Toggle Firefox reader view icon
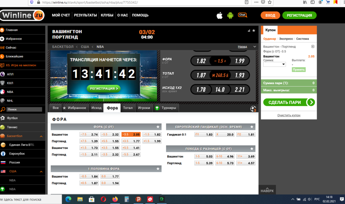Viewport: 345px width, 204px height. coord(247,2)
